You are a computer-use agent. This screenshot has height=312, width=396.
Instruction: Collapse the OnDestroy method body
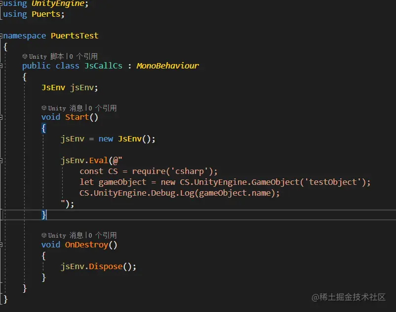point(1,244)
